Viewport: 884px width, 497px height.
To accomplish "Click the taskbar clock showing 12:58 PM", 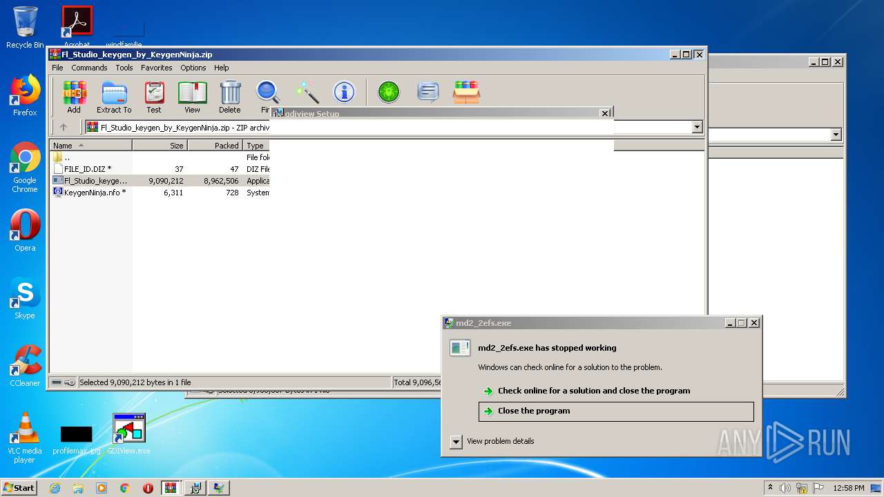I will 848,488.
